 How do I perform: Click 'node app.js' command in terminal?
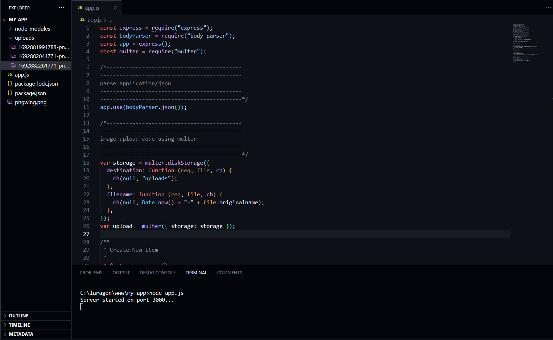[166, 293]
